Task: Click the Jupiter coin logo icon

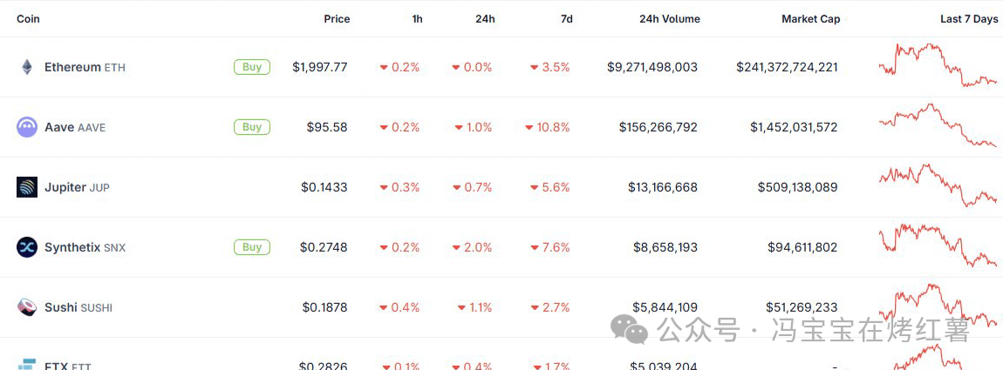Action: pos(27,187)
